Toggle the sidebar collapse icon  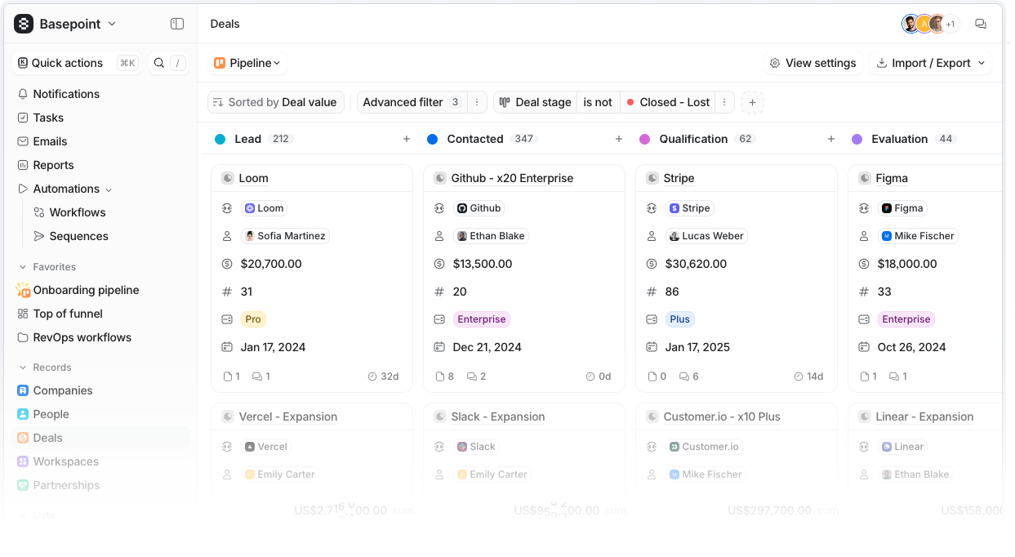177,24
